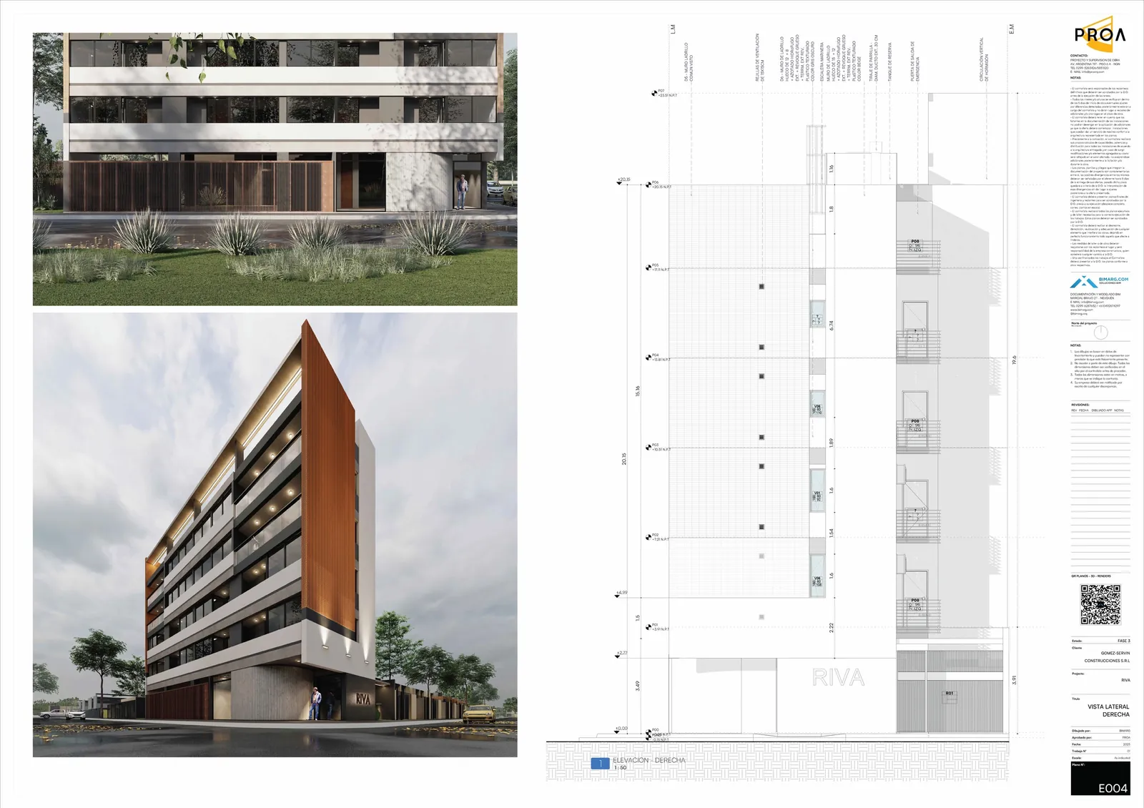
Task: Open the corner perspective building render
Action: point(275,535)
